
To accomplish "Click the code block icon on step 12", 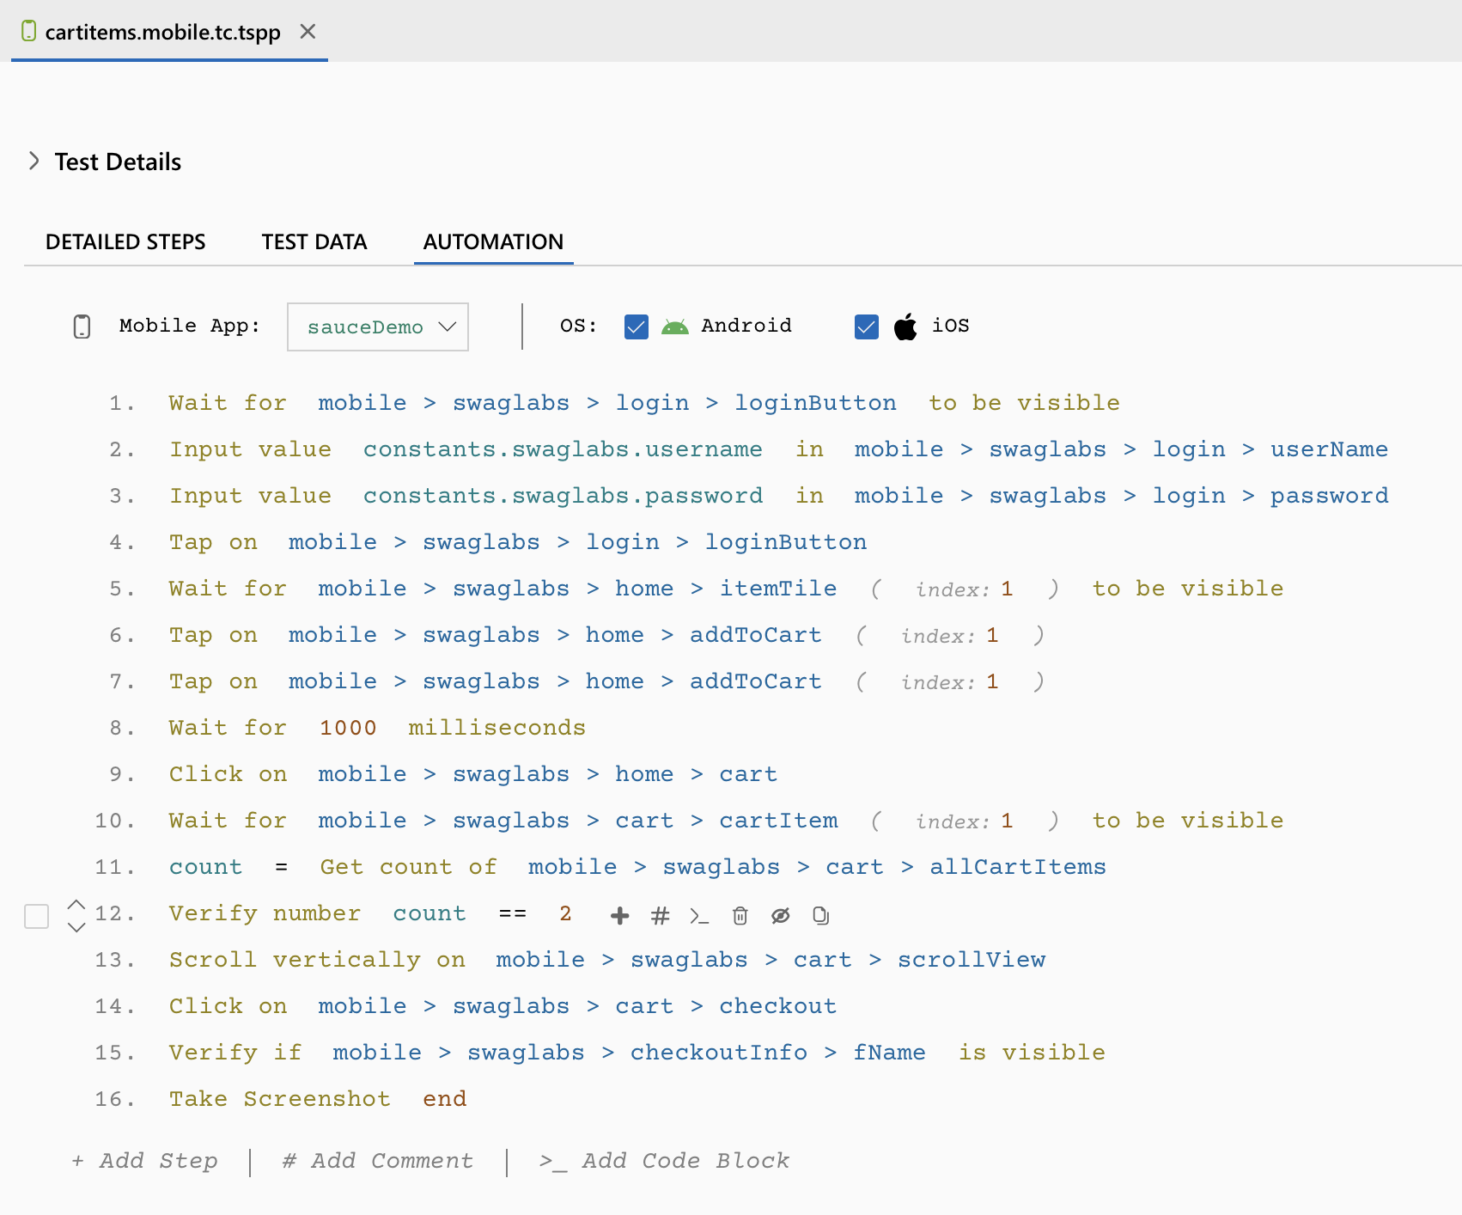I will pos(699,916).
